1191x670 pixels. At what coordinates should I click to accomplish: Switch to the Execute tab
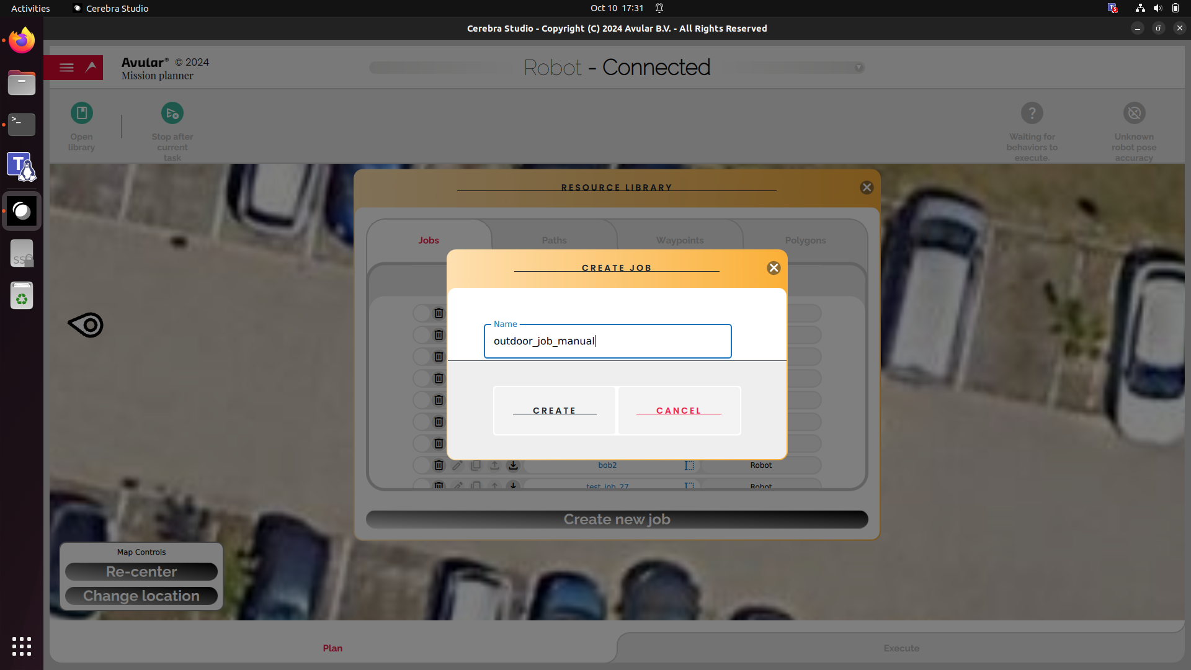pos(901,648)
